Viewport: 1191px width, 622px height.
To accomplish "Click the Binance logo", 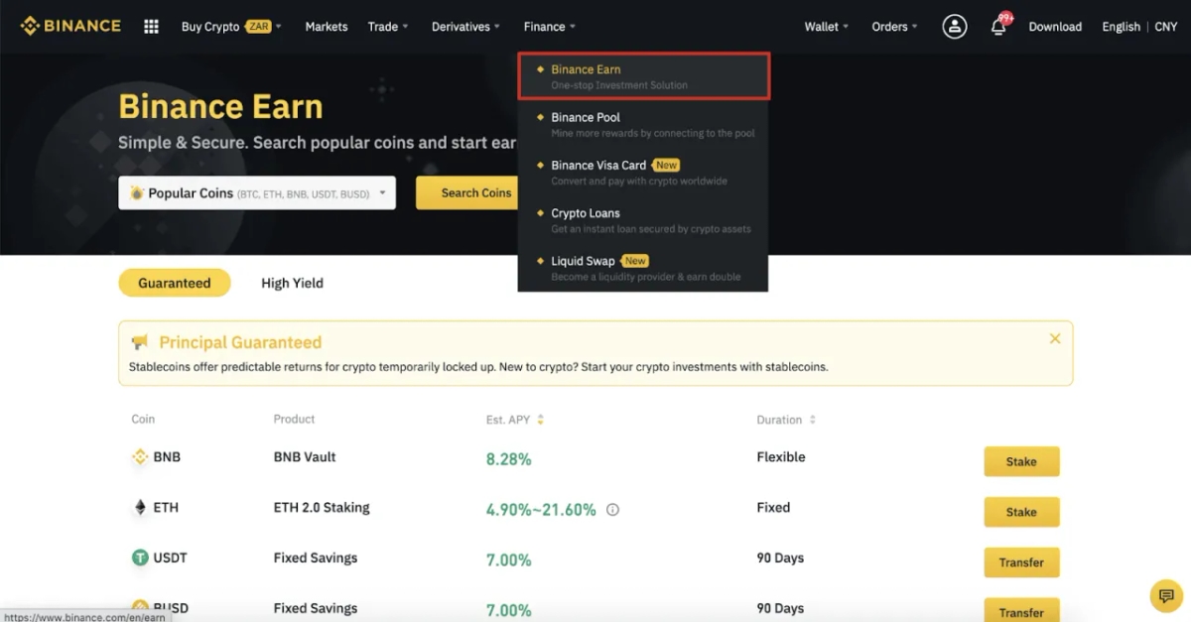I will pos(69,26).
